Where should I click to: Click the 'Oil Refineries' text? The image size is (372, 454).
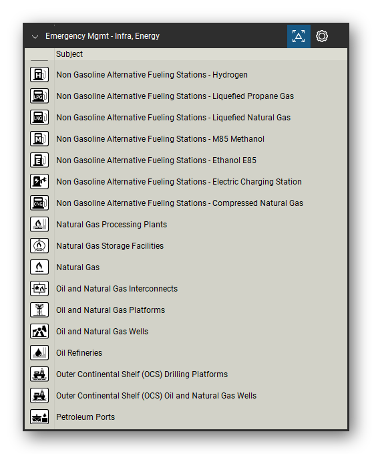click(x=79, y=353)
